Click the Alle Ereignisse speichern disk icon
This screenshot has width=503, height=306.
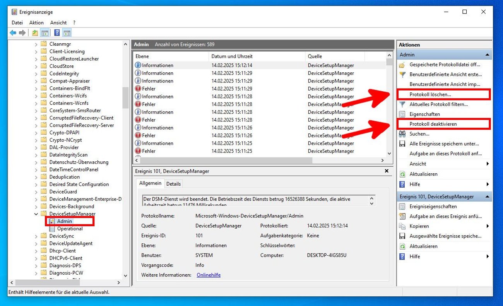[x=402, y=144]
